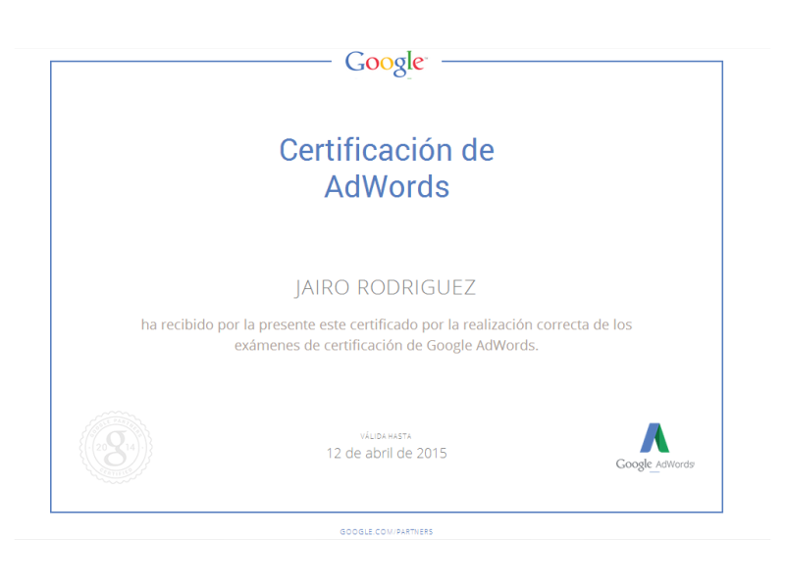
Task: Click the date '12 de abril de 2015'
Action: pyautogui.click(x=387, y=453)
